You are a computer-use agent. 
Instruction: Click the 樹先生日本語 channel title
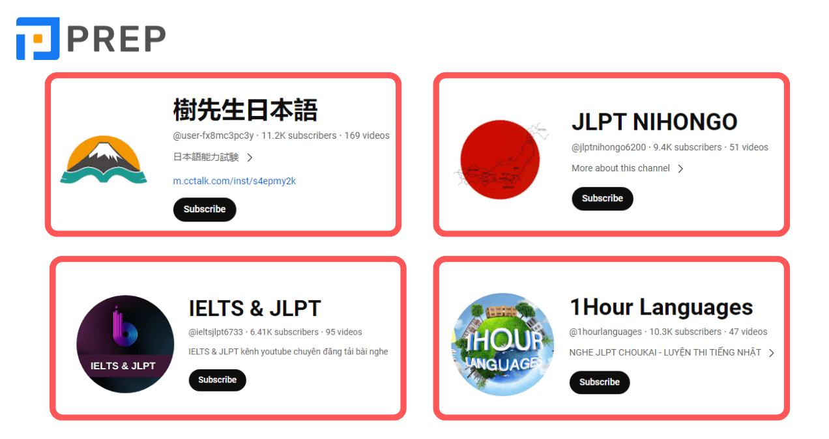coord(245,110)
